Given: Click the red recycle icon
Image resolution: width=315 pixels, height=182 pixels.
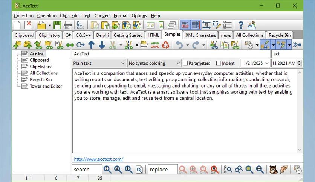Looking at the screenshot, I should coord(165,45).
